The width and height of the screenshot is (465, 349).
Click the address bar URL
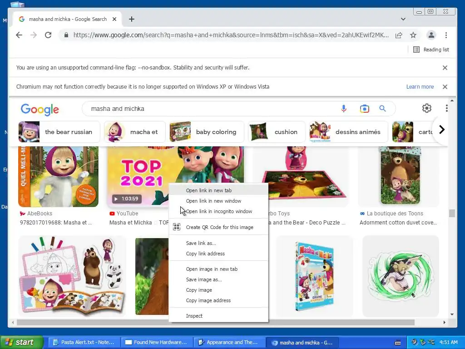pos(231,35)
